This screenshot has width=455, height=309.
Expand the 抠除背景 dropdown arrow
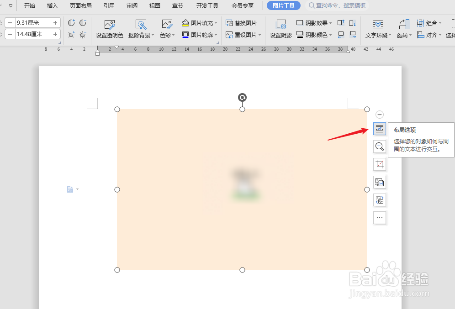[153, 35]
